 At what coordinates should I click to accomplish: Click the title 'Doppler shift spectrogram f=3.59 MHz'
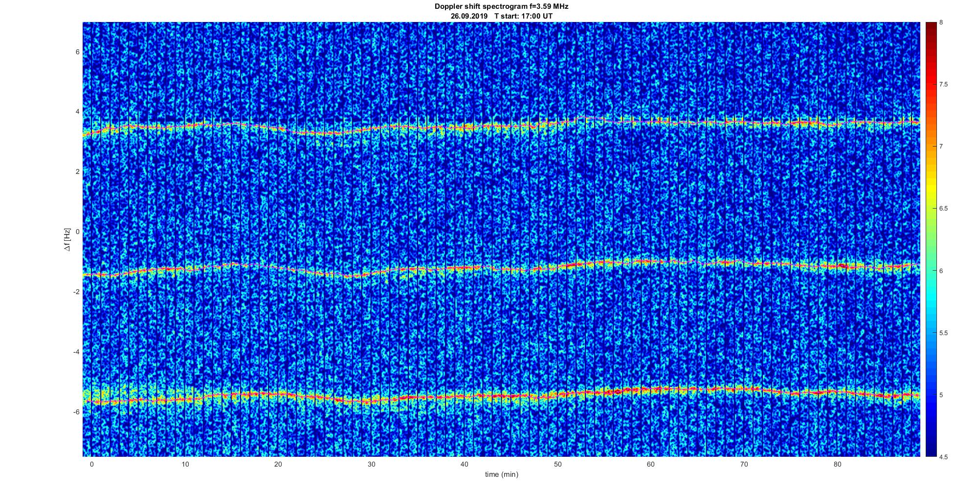(501, 7)
